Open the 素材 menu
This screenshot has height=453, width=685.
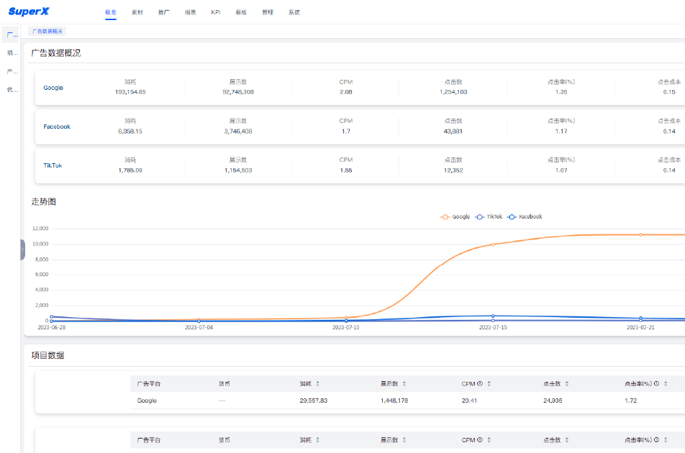click(137, 13)
